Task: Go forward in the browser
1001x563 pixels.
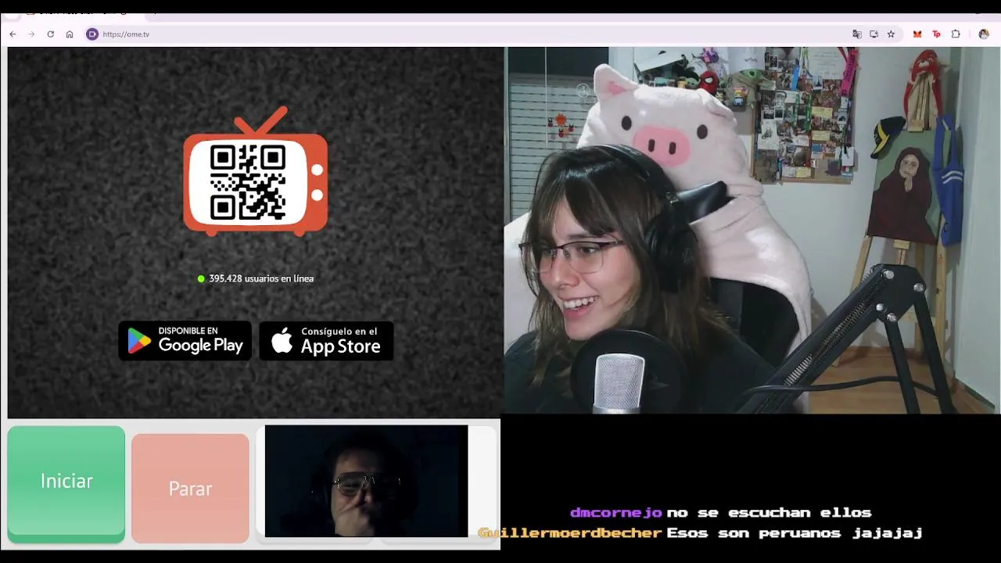Action: point(31,34)
